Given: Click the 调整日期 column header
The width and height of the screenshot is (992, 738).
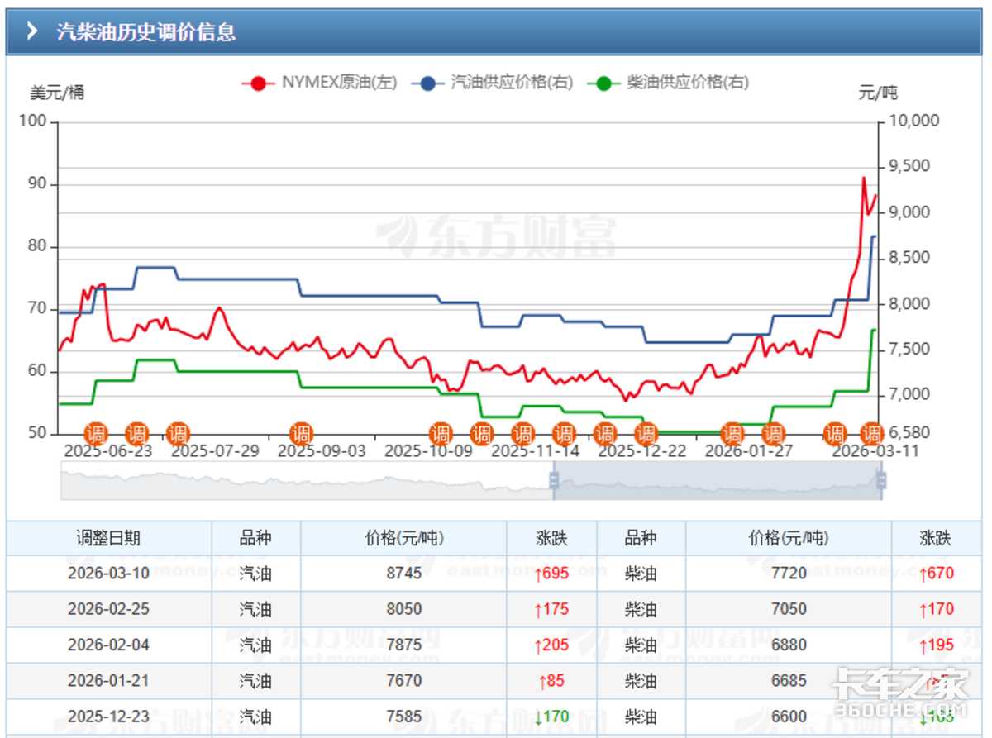Looking at the screenshot, I should tap(108, 538).
